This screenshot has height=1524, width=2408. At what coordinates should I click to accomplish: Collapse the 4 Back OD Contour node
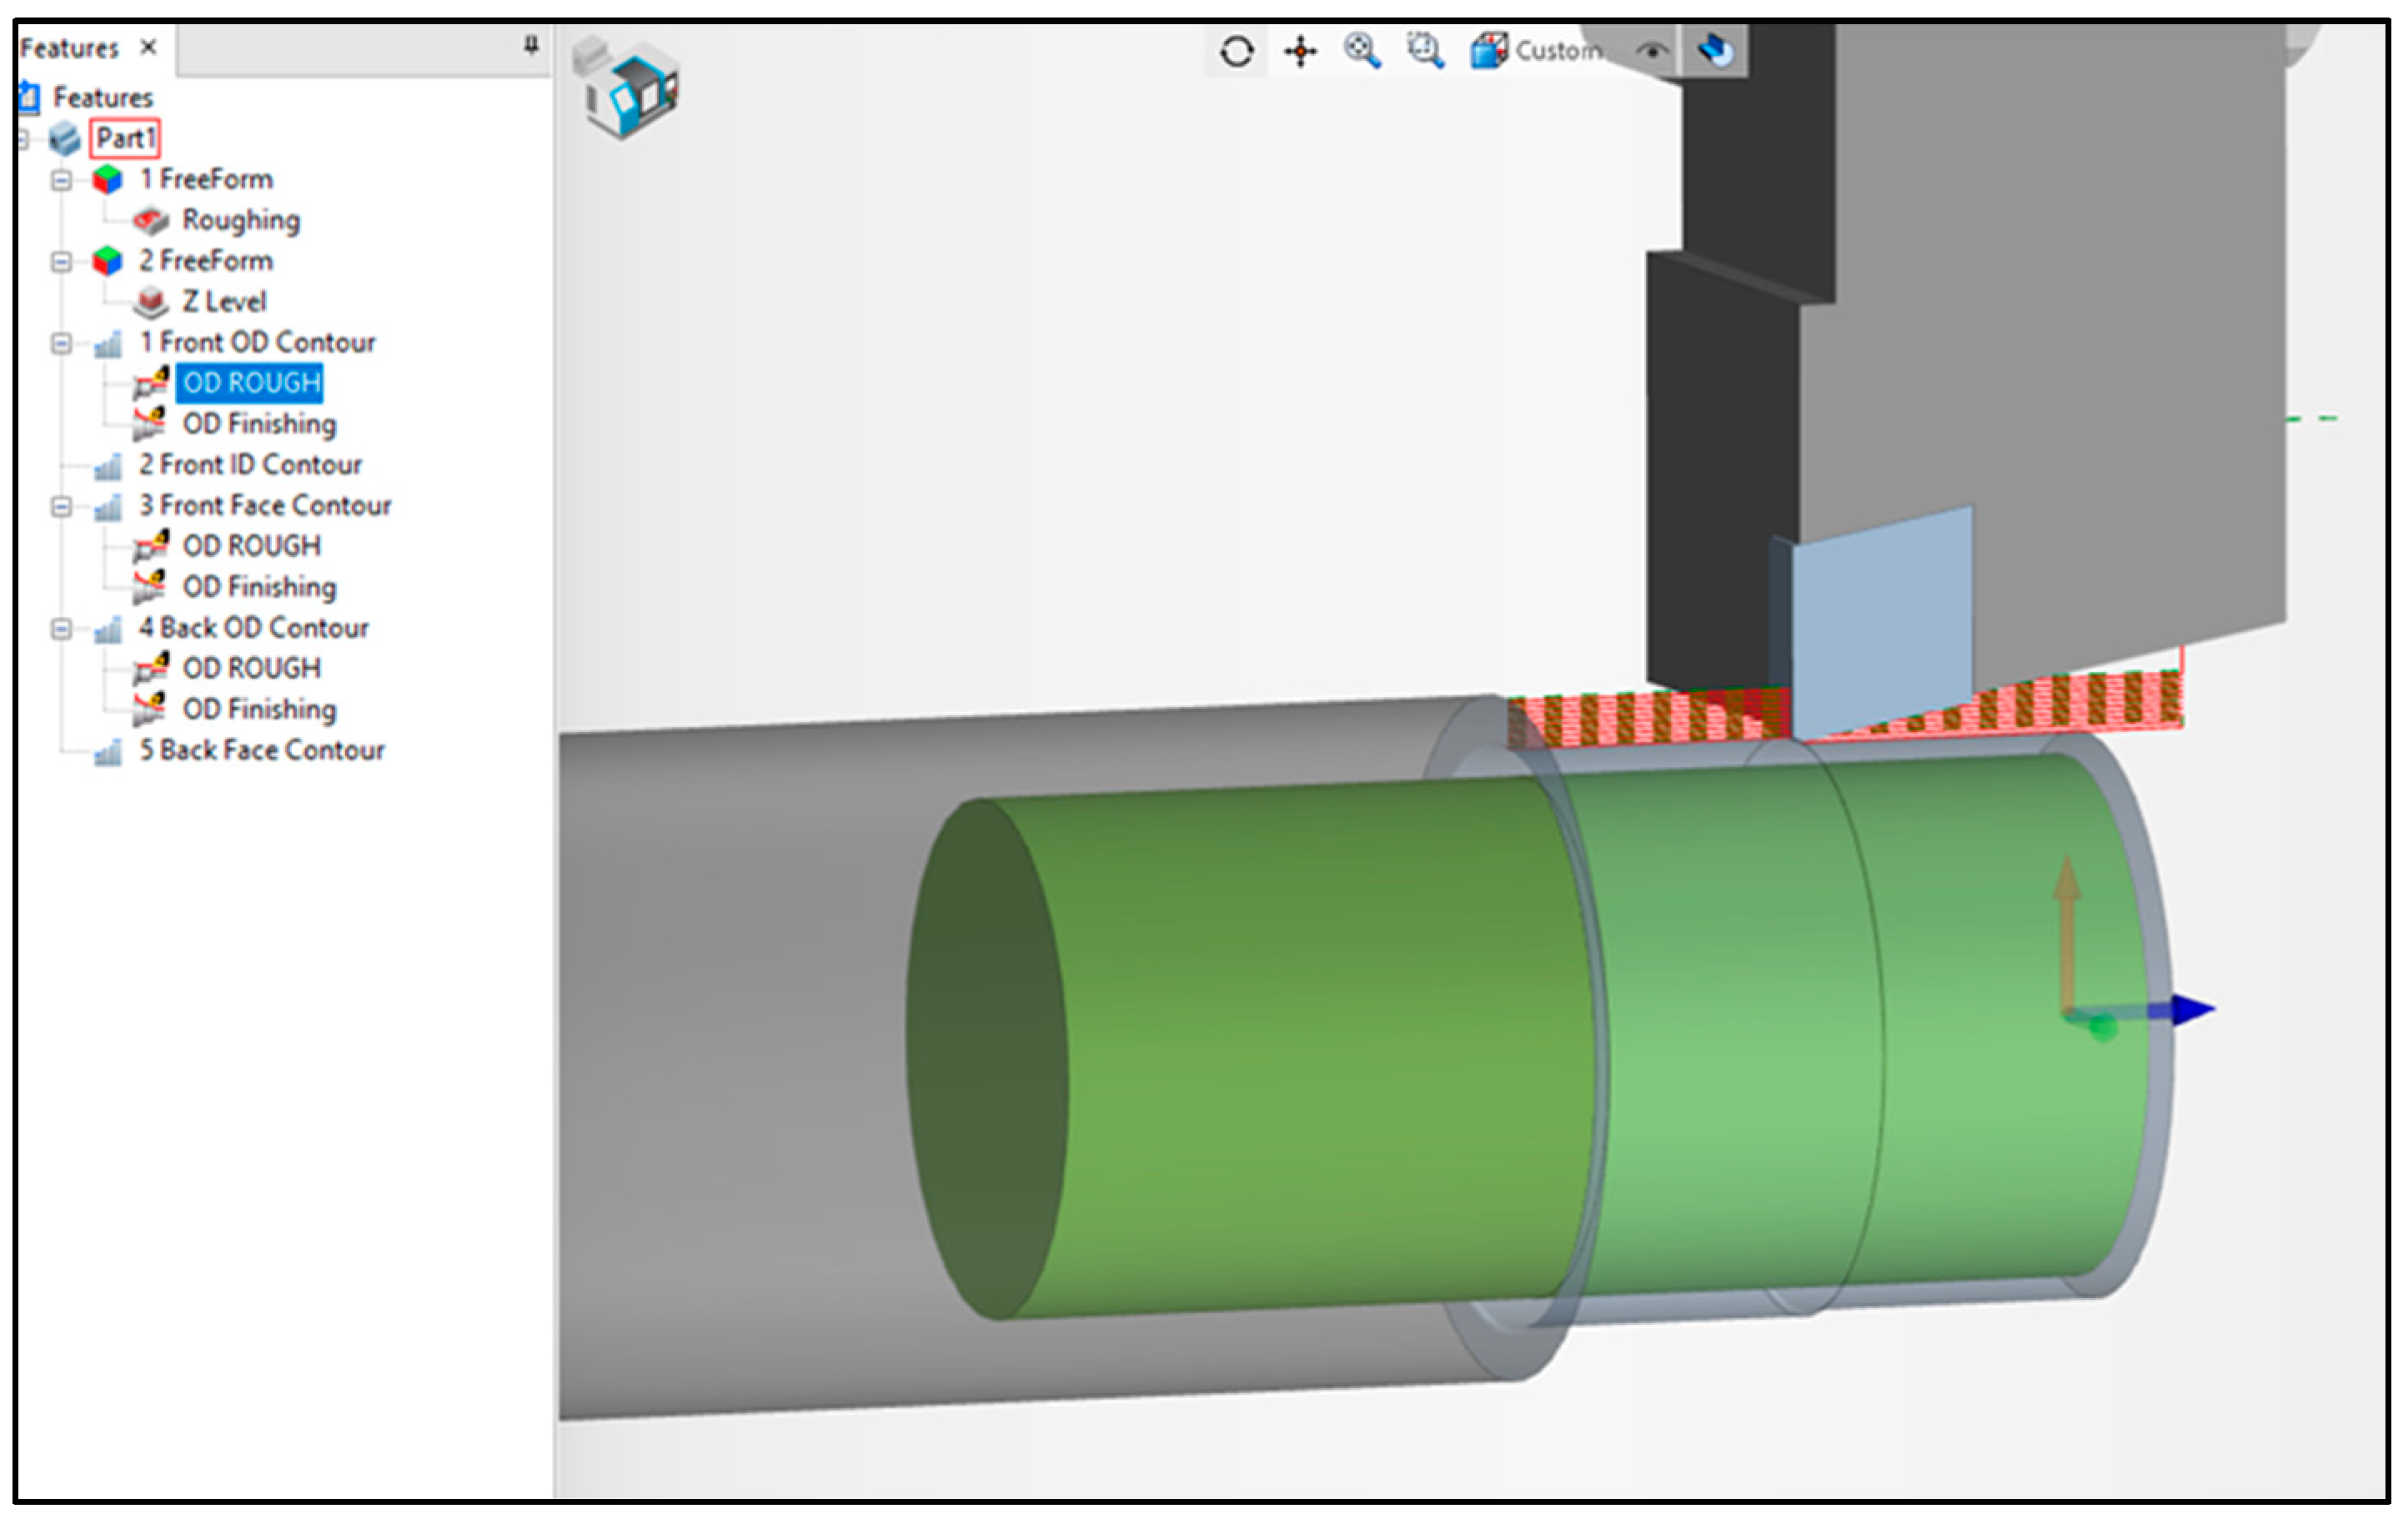[62, 629]
